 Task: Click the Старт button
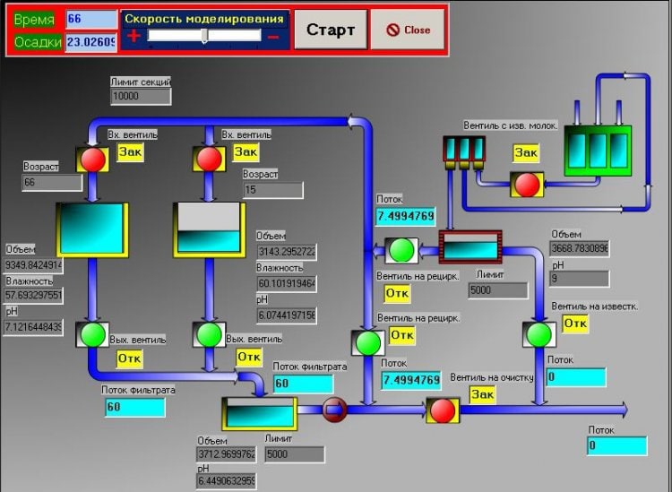331,30
